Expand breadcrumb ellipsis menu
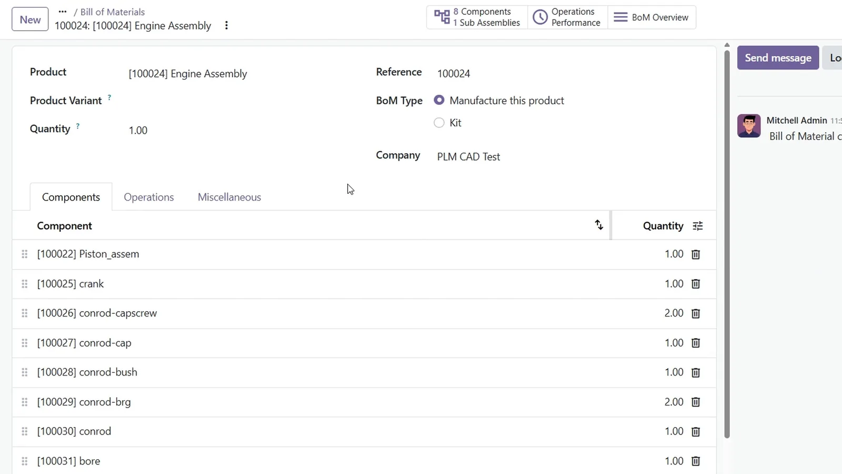The image size is (842, 474). click(63, 12)
